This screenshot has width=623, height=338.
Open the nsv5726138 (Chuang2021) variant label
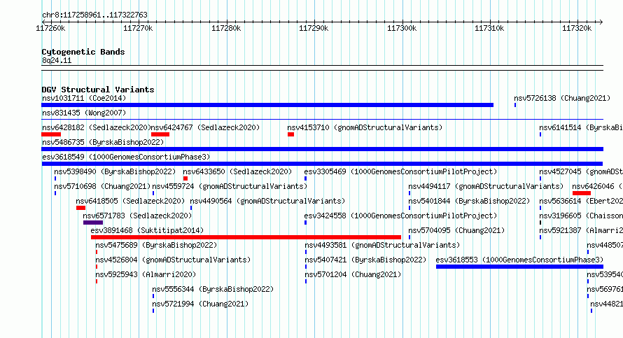point(562,98)
